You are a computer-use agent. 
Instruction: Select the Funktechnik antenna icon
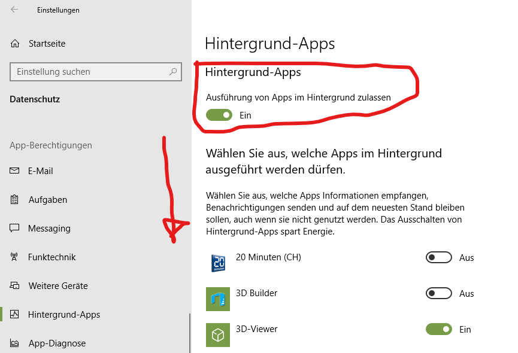(x=14, y=257)
